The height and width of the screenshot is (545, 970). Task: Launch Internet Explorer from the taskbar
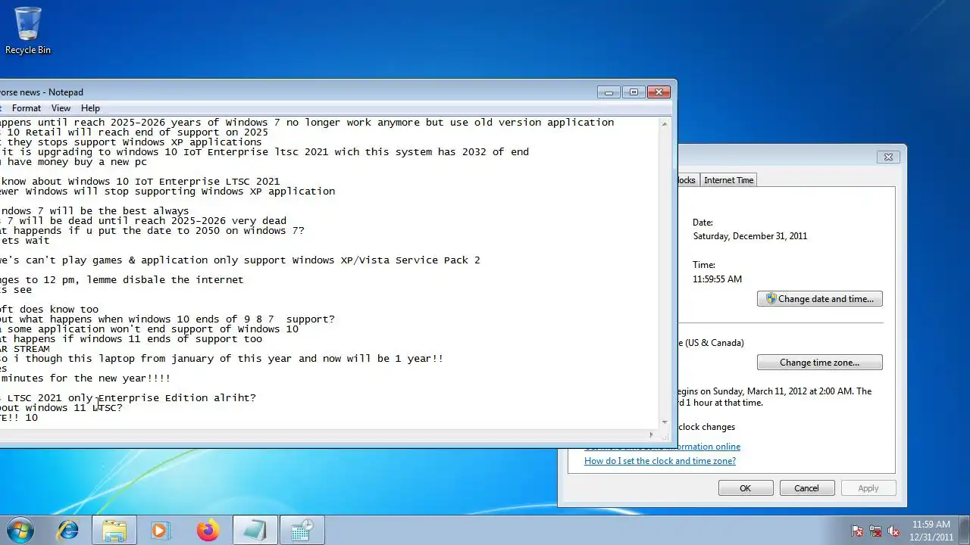point(68,530)
